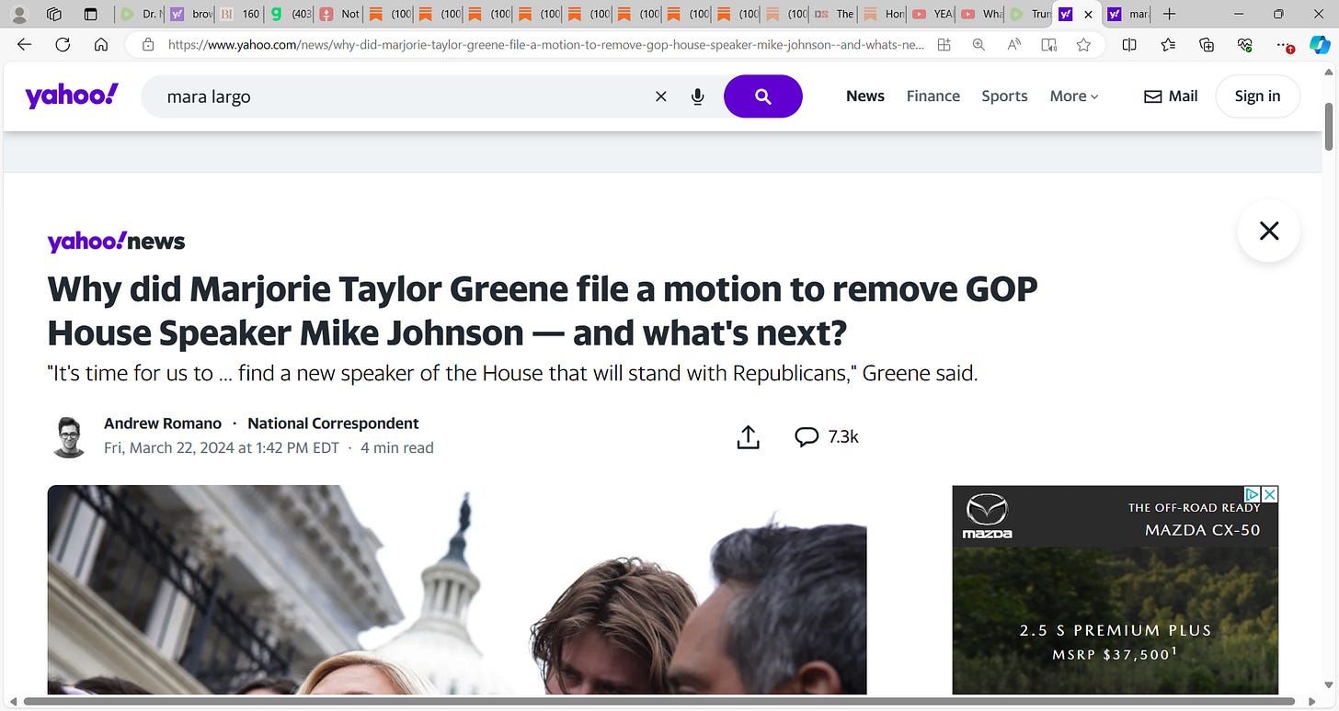
Task: Open the News section
Action: 865,96
